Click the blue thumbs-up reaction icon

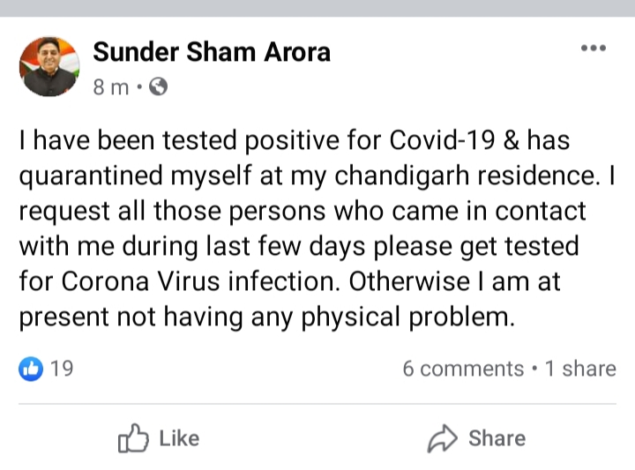tap(31, 369)
